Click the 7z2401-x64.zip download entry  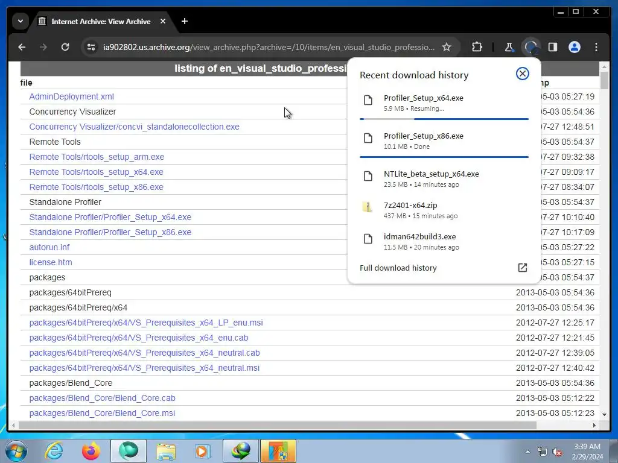tap(444, 210)
